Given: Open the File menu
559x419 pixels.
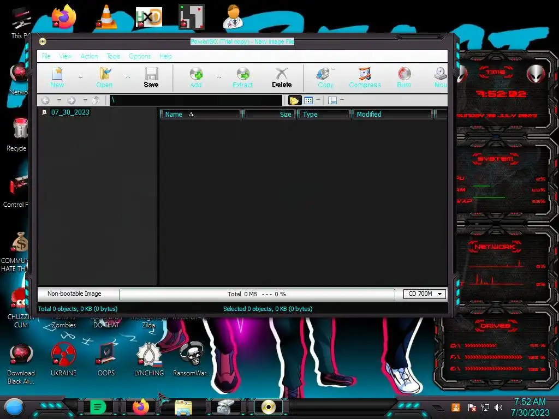Looking at the screenshot, I should point(46,56).
